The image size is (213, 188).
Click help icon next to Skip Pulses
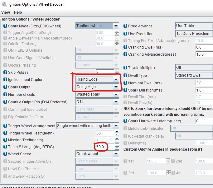5,72
